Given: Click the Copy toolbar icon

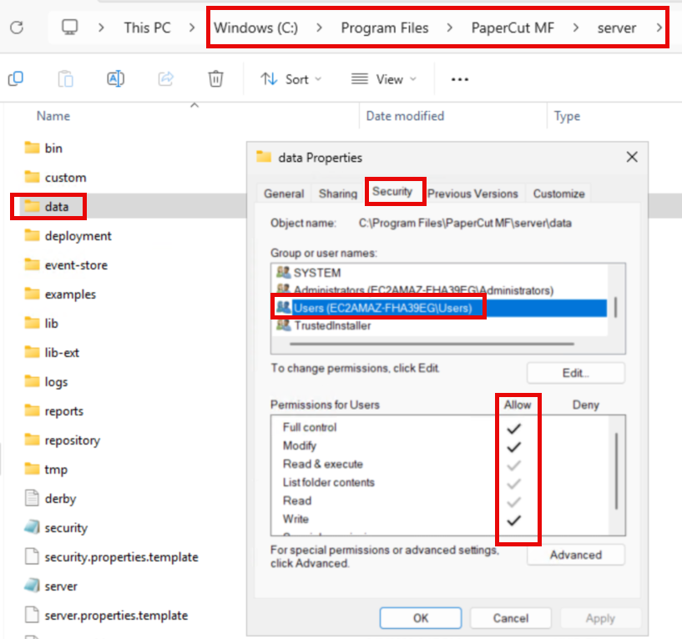Looking at the screenshot, I should pos(16,78).
